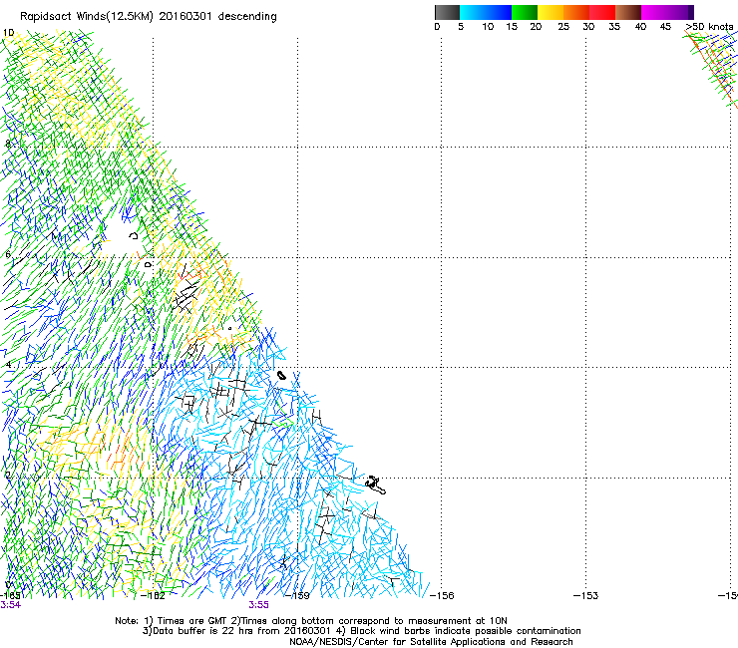
Task: Click the orange-green wind swath in the top-right corner
Action: [712, 68]
